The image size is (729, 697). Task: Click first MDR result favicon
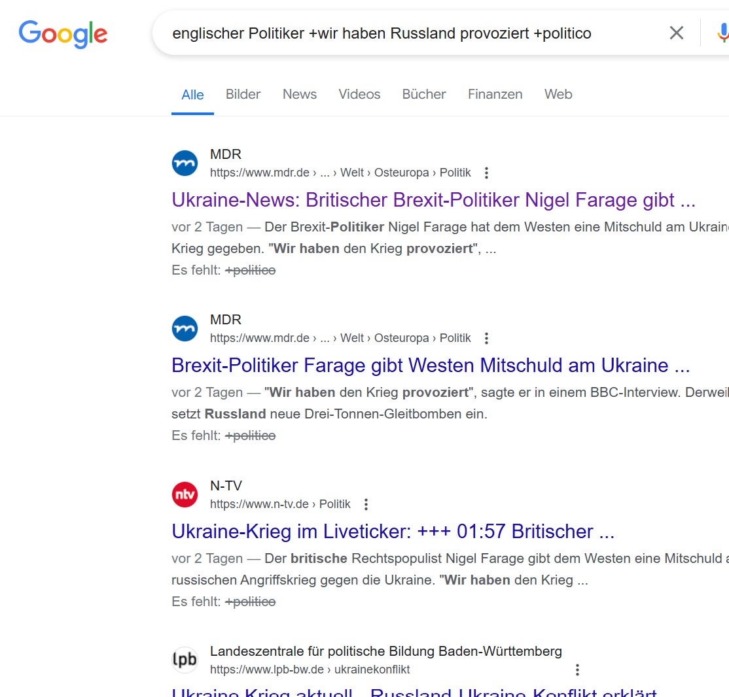coord(185,163)
